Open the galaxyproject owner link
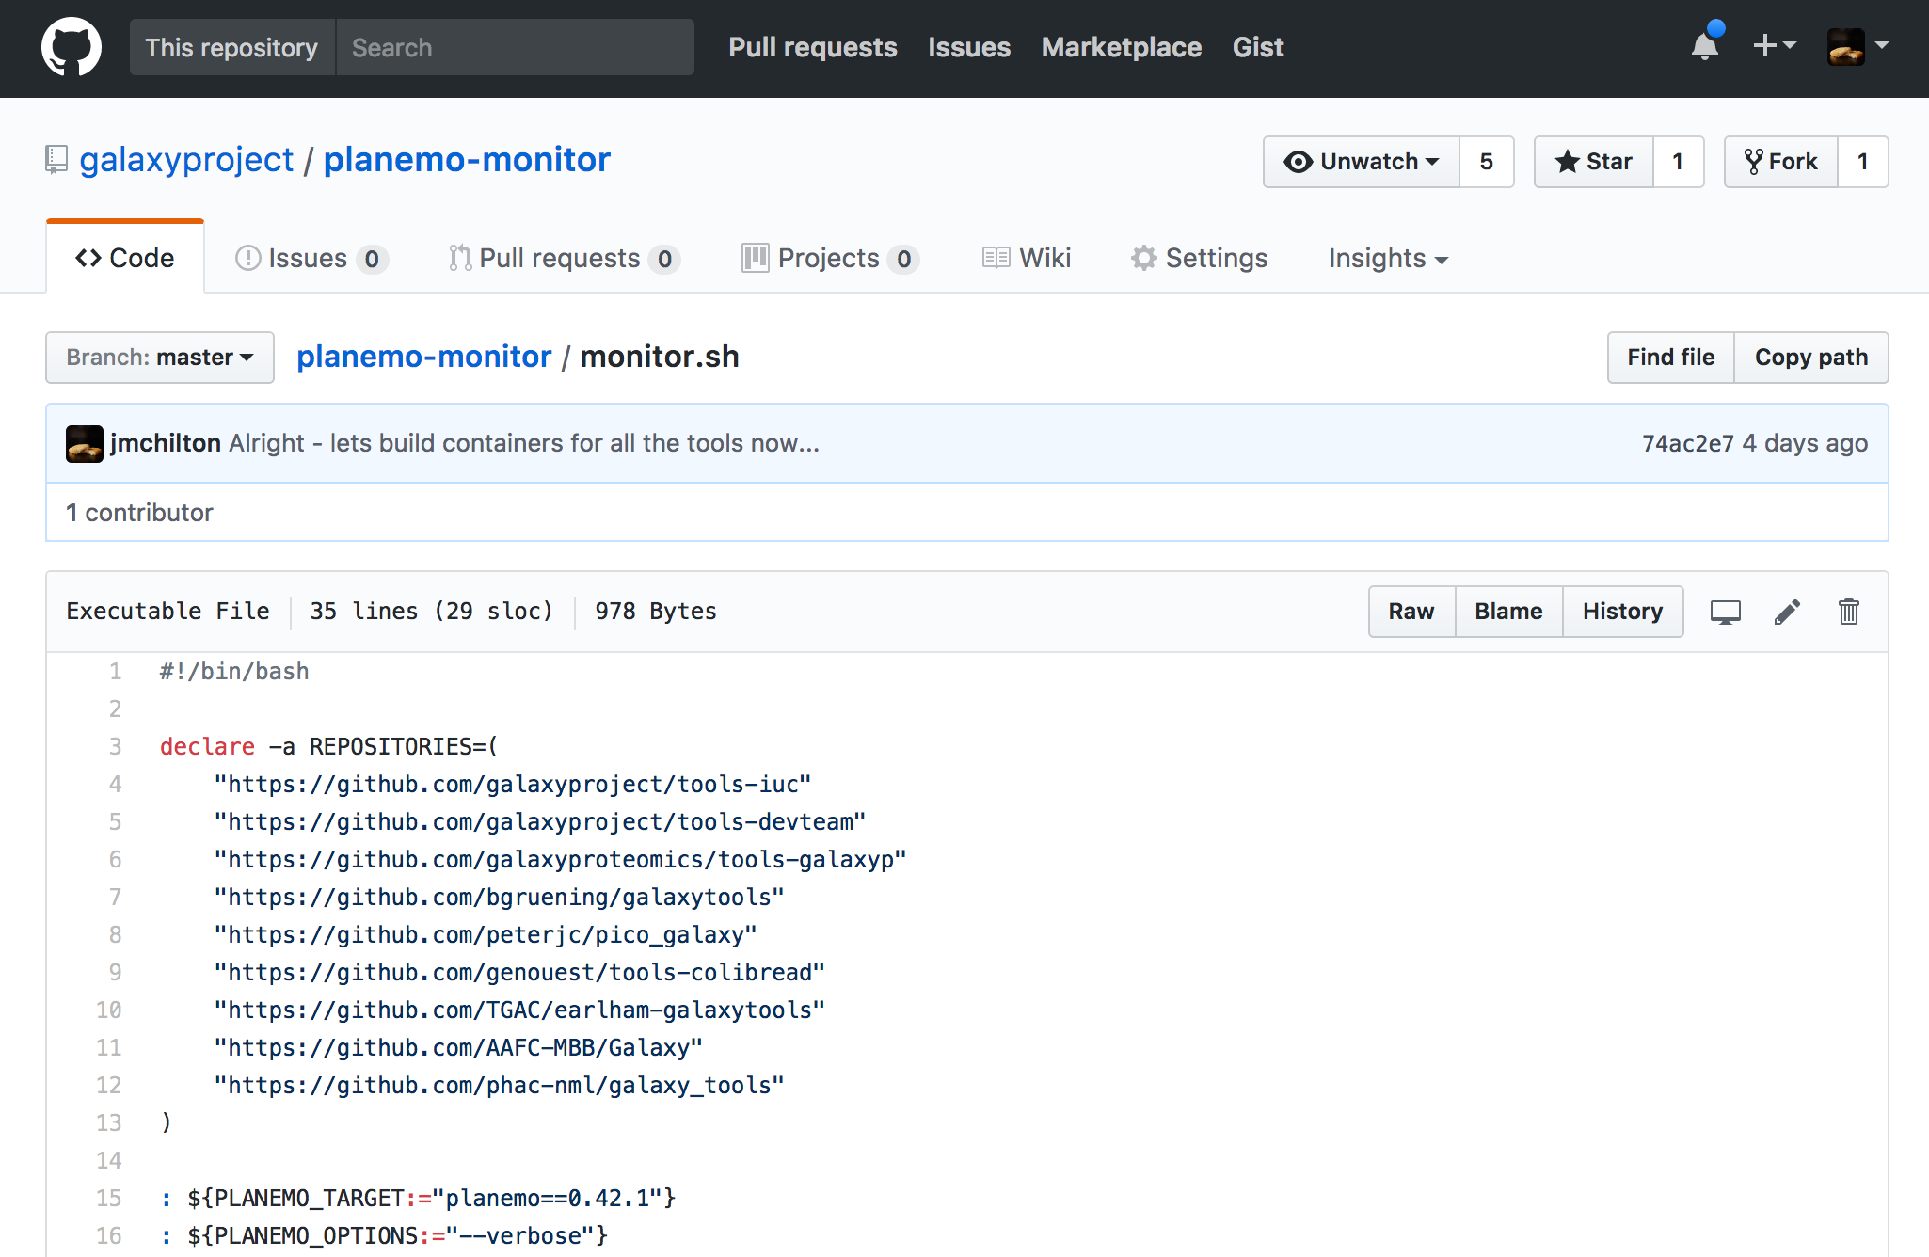1929x1257 pixels. click(186, 160)
